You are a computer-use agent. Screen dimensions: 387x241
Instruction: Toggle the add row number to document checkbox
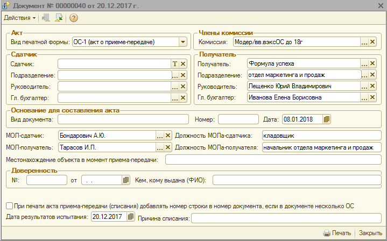tap(9, 205)
